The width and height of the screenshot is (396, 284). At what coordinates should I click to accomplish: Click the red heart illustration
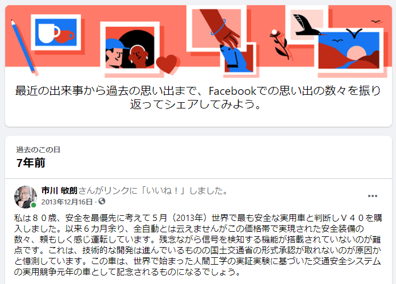point(167,64)
